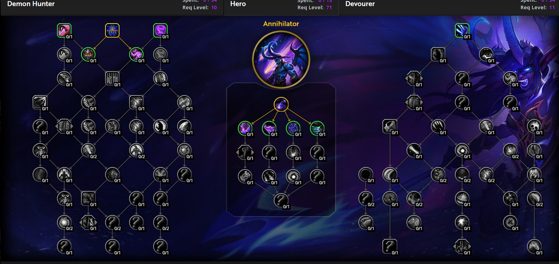Pick the blue streaks Devourer starting talent
Screen dimensions: 559x264
tap(462, 30)
